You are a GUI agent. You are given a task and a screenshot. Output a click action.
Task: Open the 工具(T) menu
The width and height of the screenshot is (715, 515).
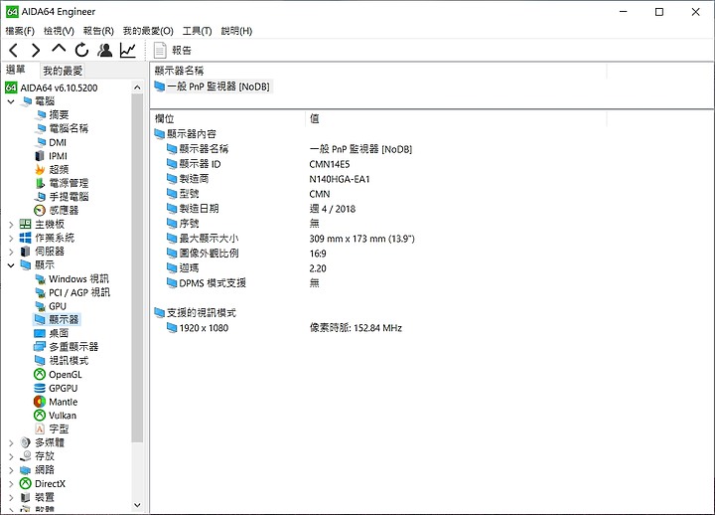pyautogui.click(x=197, y=31)
